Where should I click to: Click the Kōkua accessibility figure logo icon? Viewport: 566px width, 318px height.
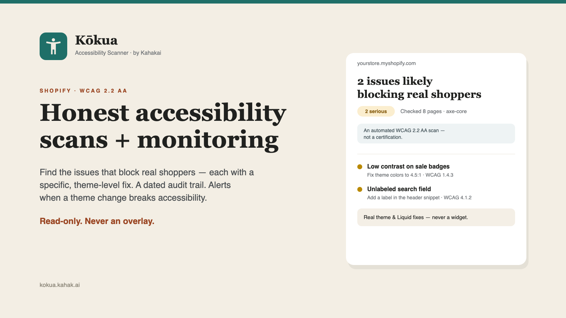[x=53, y=46]
